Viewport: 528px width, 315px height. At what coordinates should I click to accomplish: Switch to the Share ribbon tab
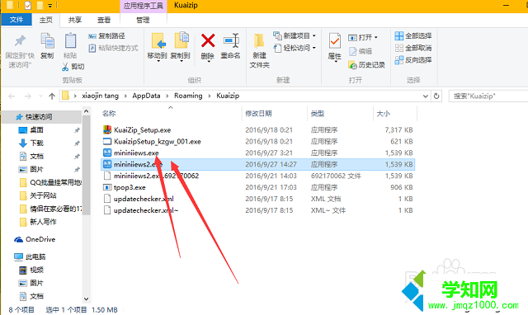[x=75, y=20]
